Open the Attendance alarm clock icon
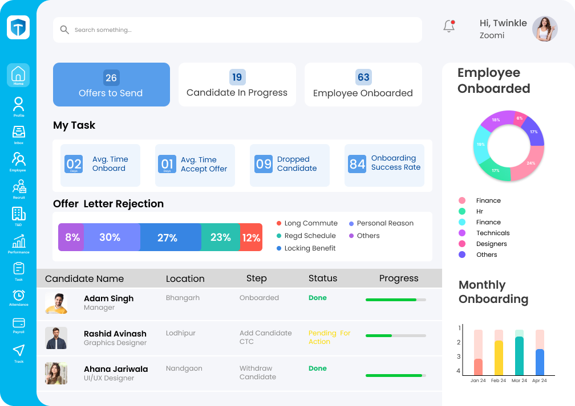575x406 pixels. (x=18, y=296)
